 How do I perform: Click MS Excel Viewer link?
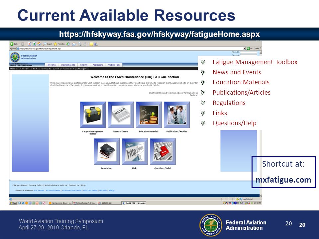90,191
